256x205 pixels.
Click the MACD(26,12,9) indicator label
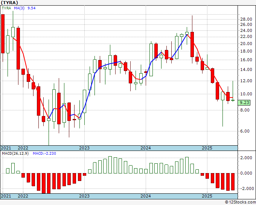[x=15, y=154]
